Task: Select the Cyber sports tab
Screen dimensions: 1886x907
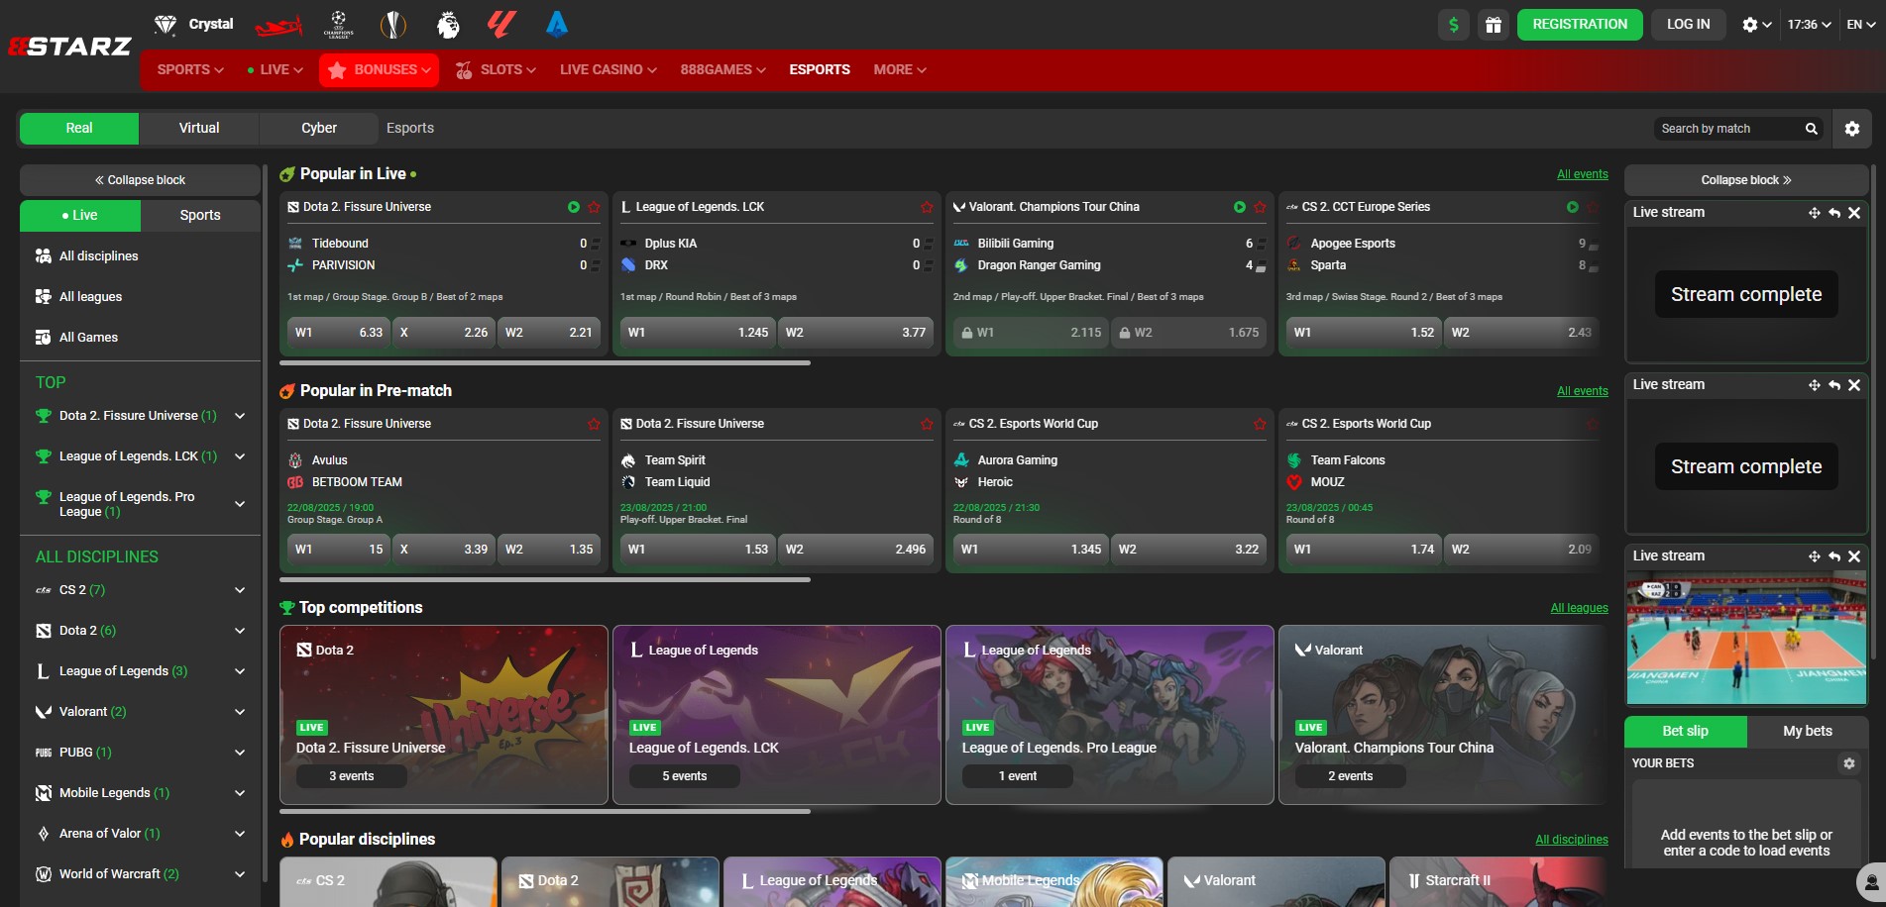Action: pos(319,129)
